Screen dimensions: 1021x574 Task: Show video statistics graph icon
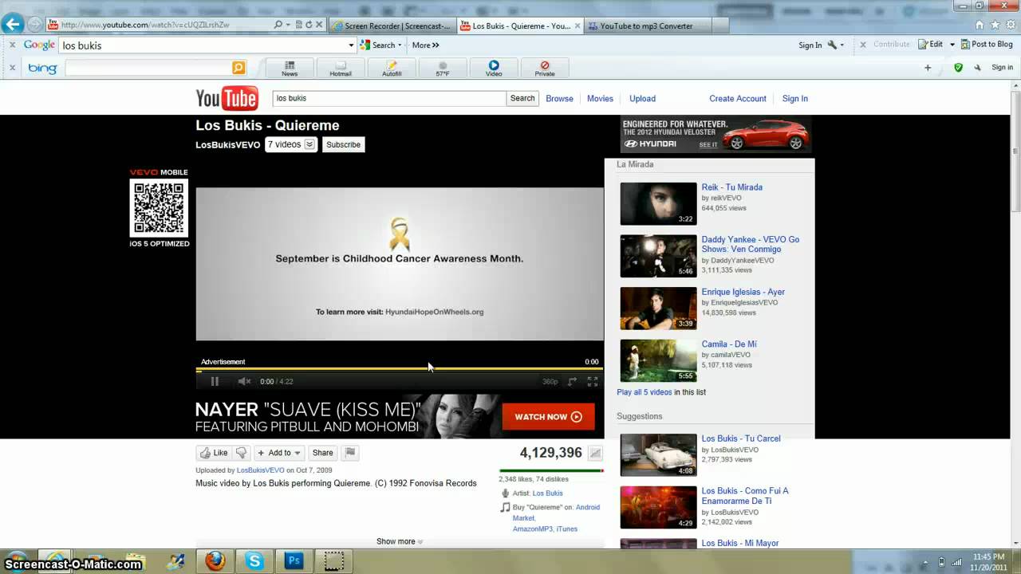click(595, 453)
